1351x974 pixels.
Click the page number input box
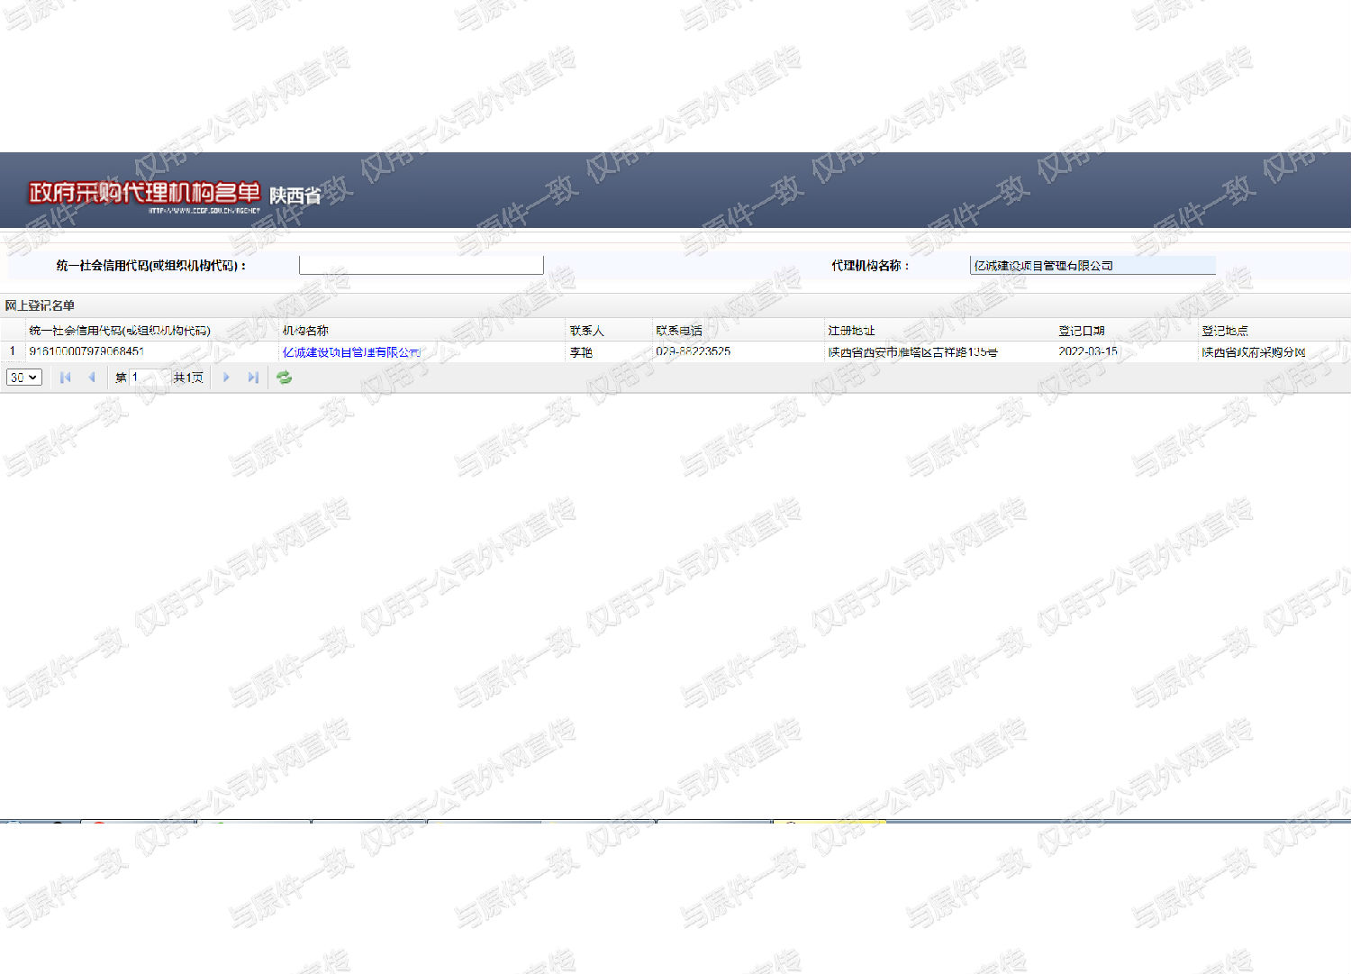[x=148, y=378]
